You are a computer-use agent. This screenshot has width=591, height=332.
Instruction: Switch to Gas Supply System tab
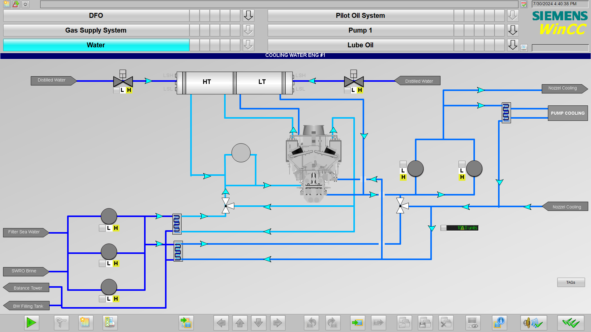coord(96,30)
